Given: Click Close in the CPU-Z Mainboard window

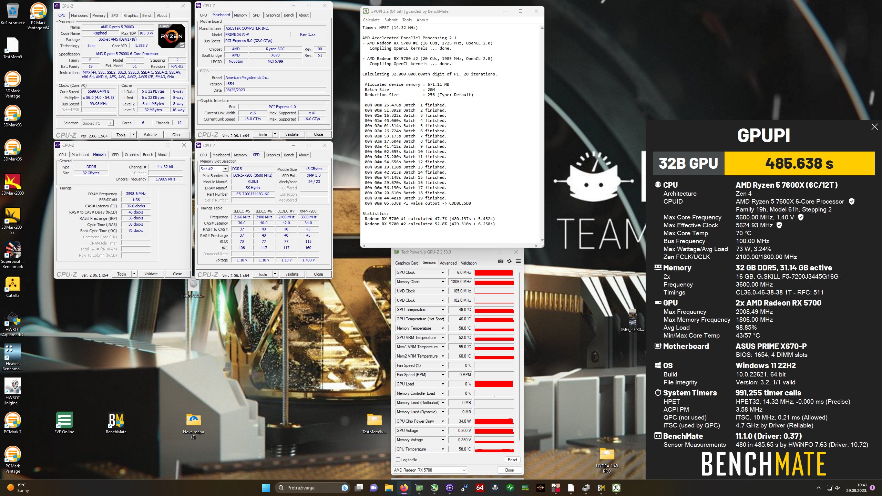Looking at the screenshot, I should (x=318, y=134).
